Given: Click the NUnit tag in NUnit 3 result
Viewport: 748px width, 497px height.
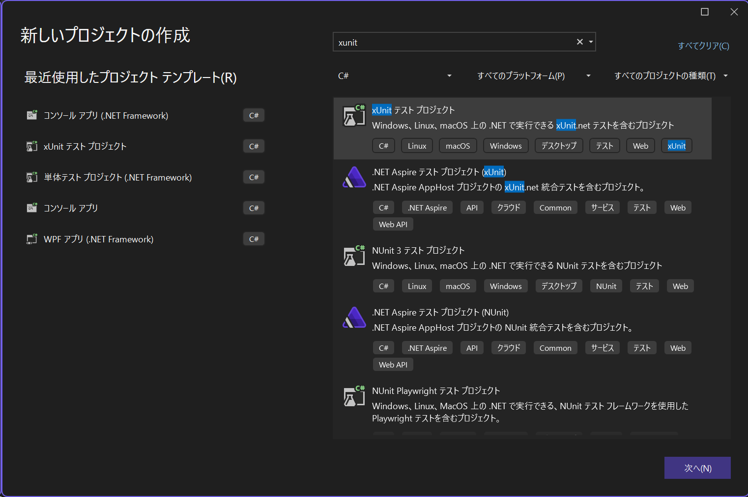Looking at the screenshot, I should pyautogui.click(x=606, y=286).
